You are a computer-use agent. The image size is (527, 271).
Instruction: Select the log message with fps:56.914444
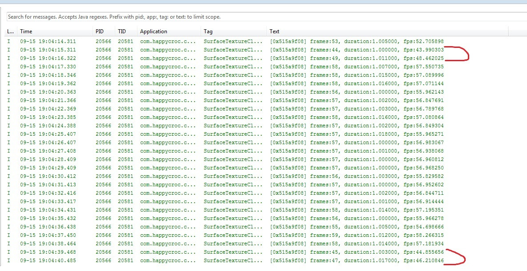pyautogui.click(x=357, y=201)
